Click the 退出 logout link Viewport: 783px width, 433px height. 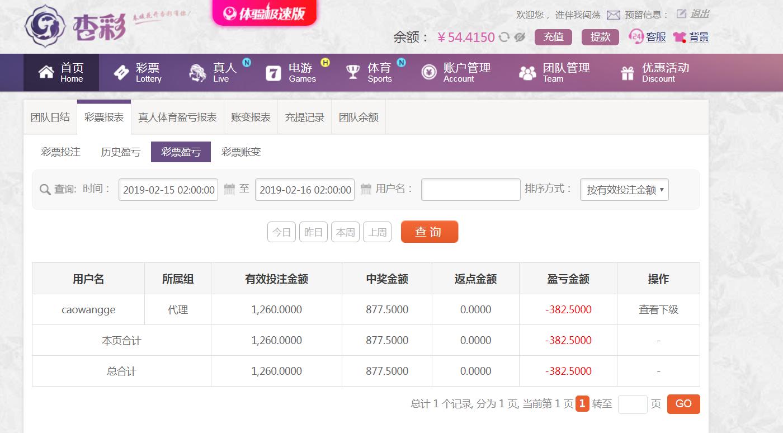[700, 14]
